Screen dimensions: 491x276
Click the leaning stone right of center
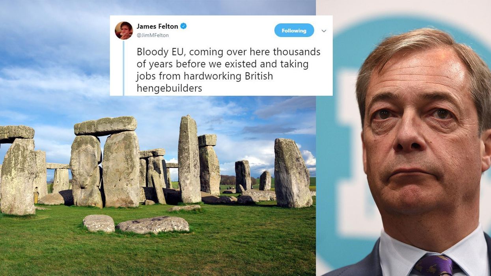(293, 173)
